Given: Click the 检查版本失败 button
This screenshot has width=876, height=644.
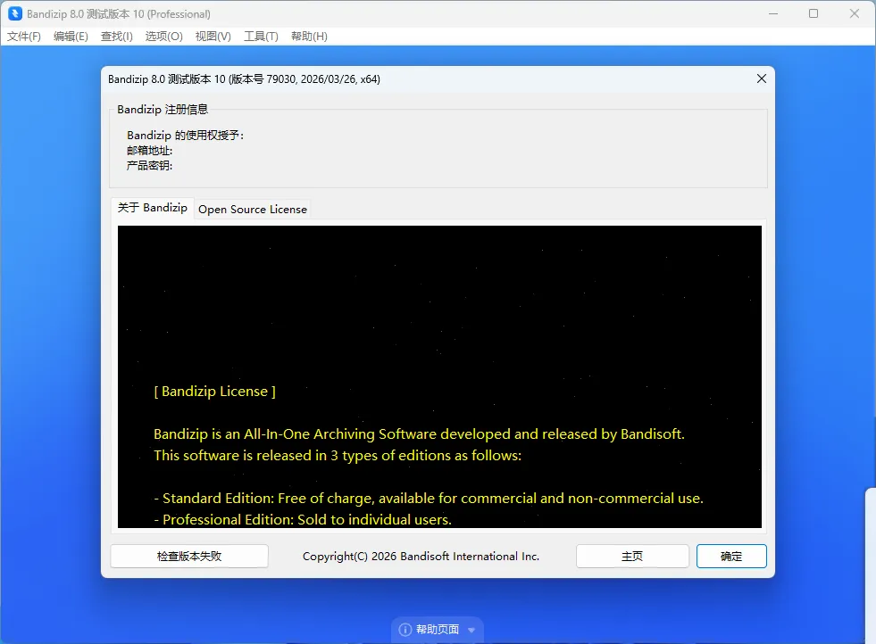Looking at the screenshot, I should (189, 556).
